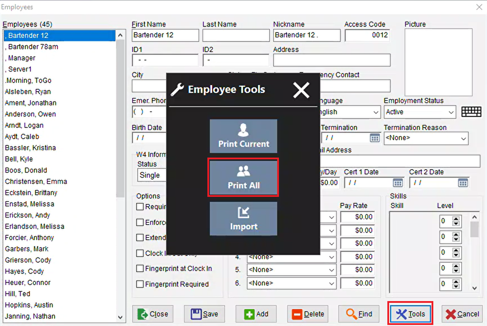Toggle the Fingerprint Required checkbox
The width and height of the screenshot is (487, 326).
pos(140,284)
